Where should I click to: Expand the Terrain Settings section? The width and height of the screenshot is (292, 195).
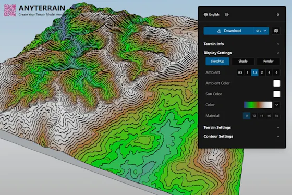click(x=241, y=127)
